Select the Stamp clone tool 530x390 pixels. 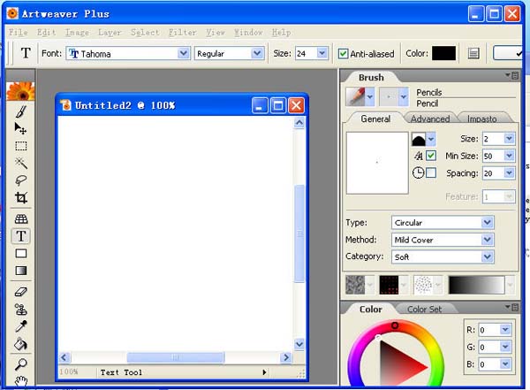tap(21, 310)
